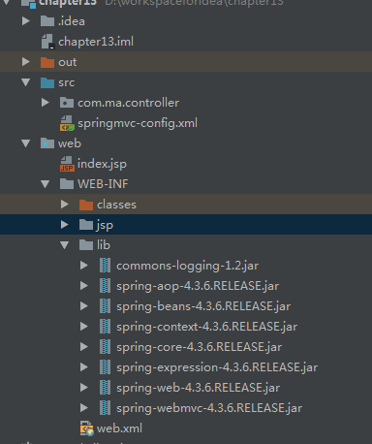Click the spring-core jar archive icon
372x444 pixels.
click(106, 347)
